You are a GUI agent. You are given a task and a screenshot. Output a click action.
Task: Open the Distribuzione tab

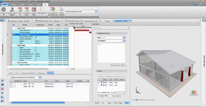coord(41,73)
